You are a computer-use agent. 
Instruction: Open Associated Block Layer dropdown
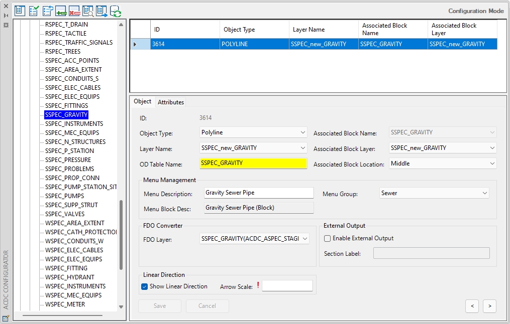click(492, 148)
